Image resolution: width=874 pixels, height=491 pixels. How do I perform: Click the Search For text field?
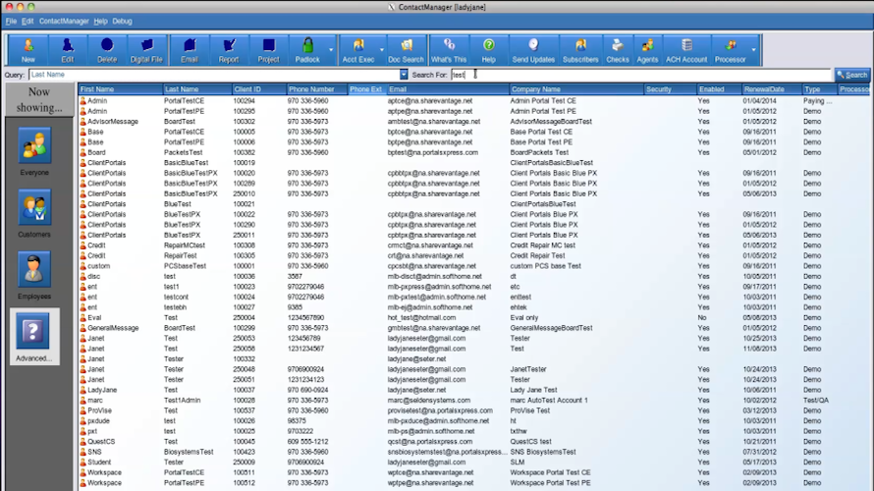[640, 75]
